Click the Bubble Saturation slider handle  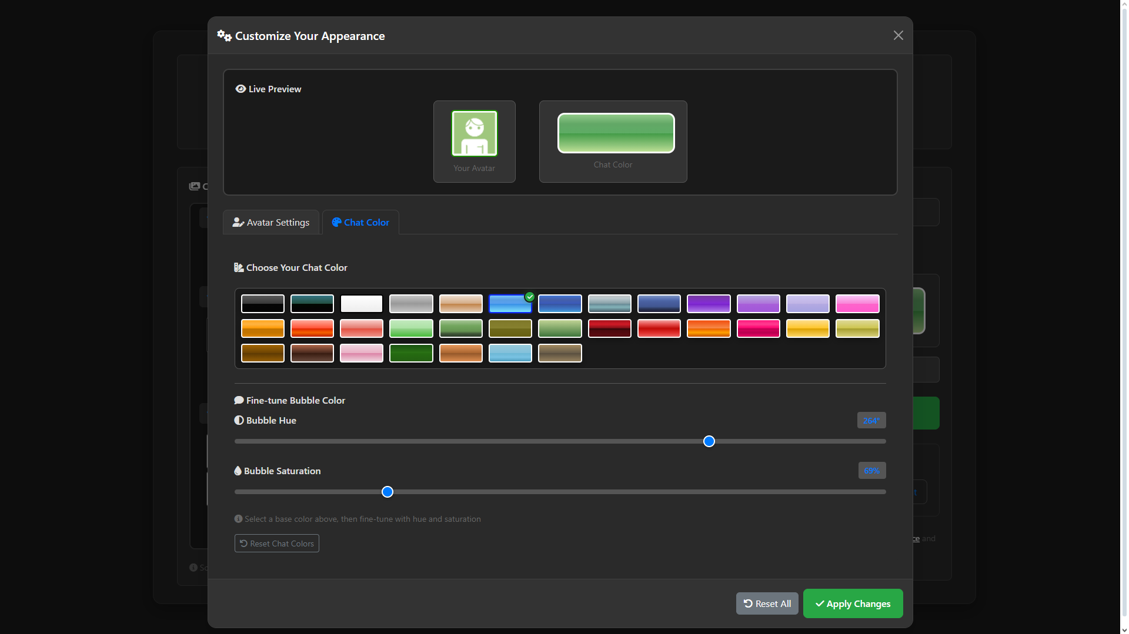387,492
